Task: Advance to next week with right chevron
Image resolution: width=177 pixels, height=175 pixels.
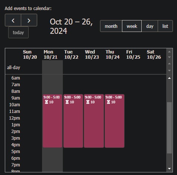Action: click(29, 20)
